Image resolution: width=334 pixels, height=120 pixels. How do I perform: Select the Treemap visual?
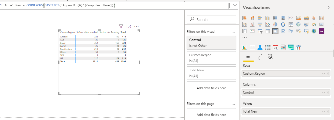(x=291, y=24)
